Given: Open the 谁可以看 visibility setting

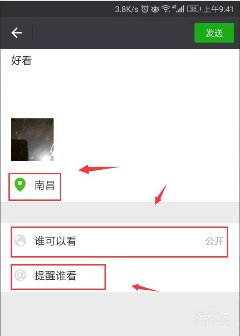Looking at the screenshot, I should click(x=120, y=241).
